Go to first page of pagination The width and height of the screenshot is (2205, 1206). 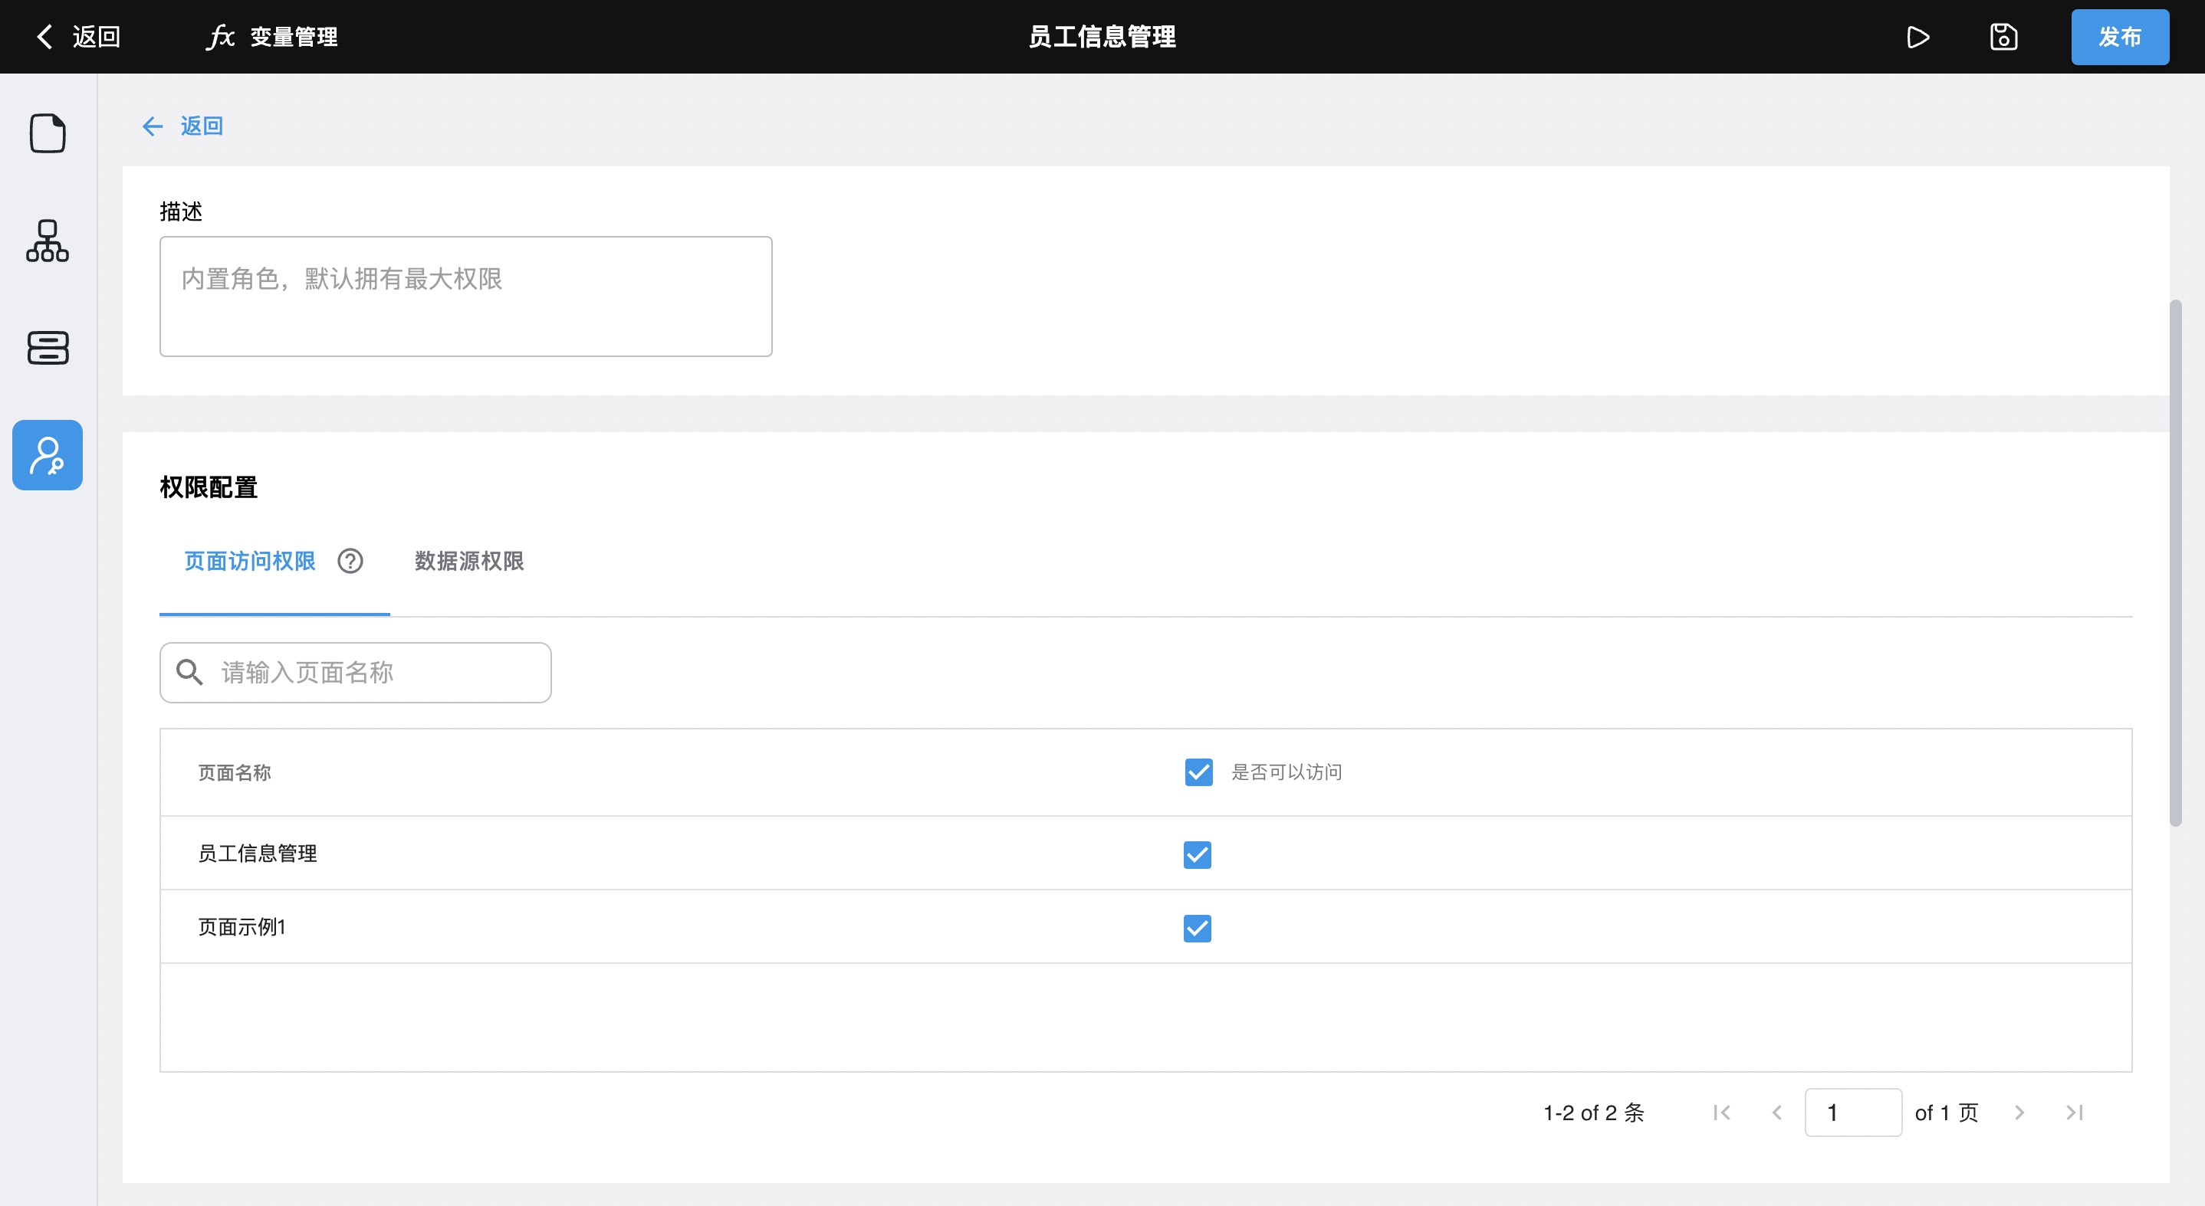pos(1721,1113)
